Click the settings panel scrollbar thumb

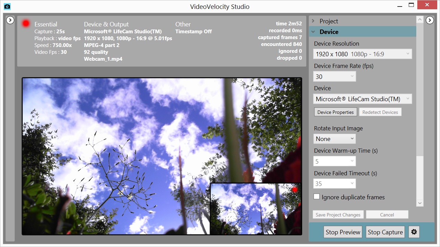point(420,178)
